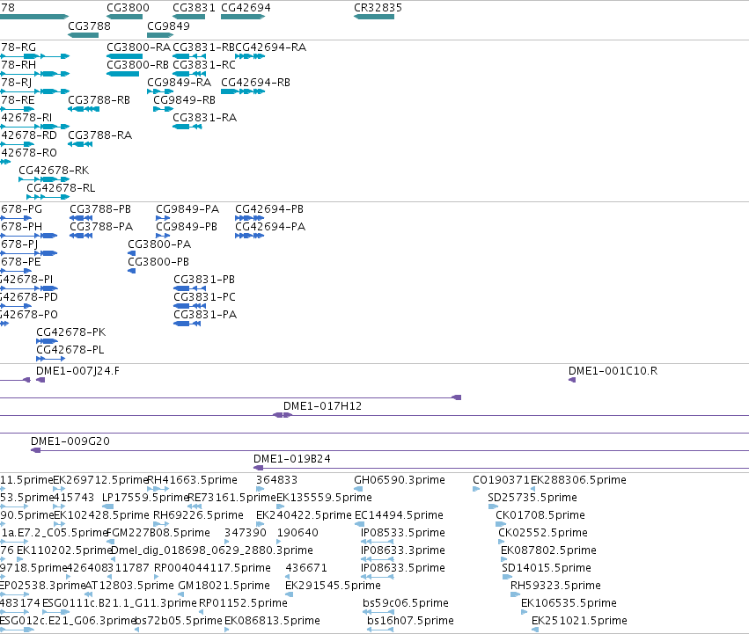
Task: Select EST EC14494.5prime
Action: (360, 524)
